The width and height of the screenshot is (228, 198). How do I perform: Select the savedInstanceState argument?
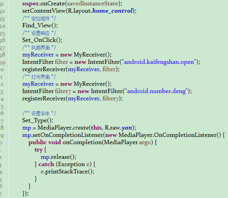pyautogui.click(x=93, y=3)
